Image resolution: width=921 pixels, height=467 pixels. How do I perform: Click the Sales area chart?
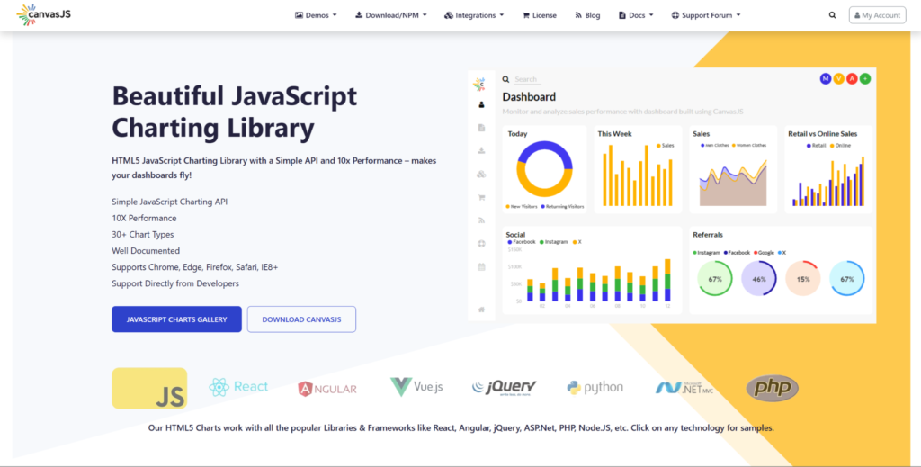click(x=733, y=183)
